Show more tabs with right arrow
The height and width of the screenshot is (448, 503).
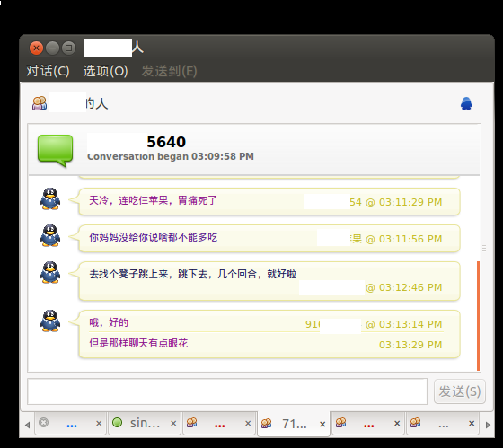[x=488, y=425]
